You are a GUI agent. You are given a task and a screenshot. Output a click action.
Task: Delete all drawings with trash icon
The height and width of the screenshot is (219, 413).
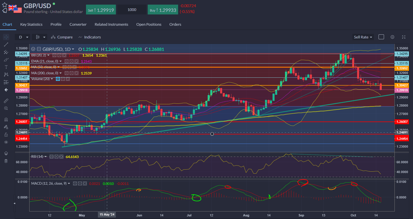click(x=6, y=161)
